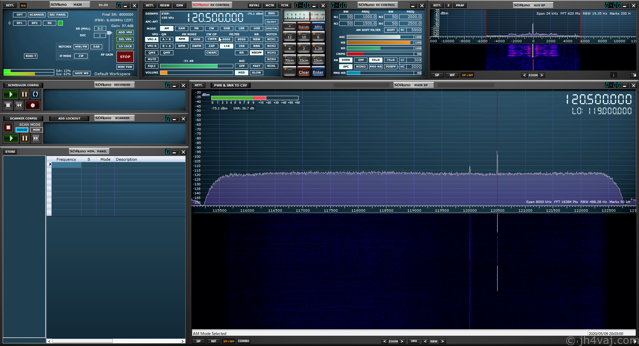Screen dimensions: 639x346
Task: Select the 11K filter bandwidth
Action: 227,46
